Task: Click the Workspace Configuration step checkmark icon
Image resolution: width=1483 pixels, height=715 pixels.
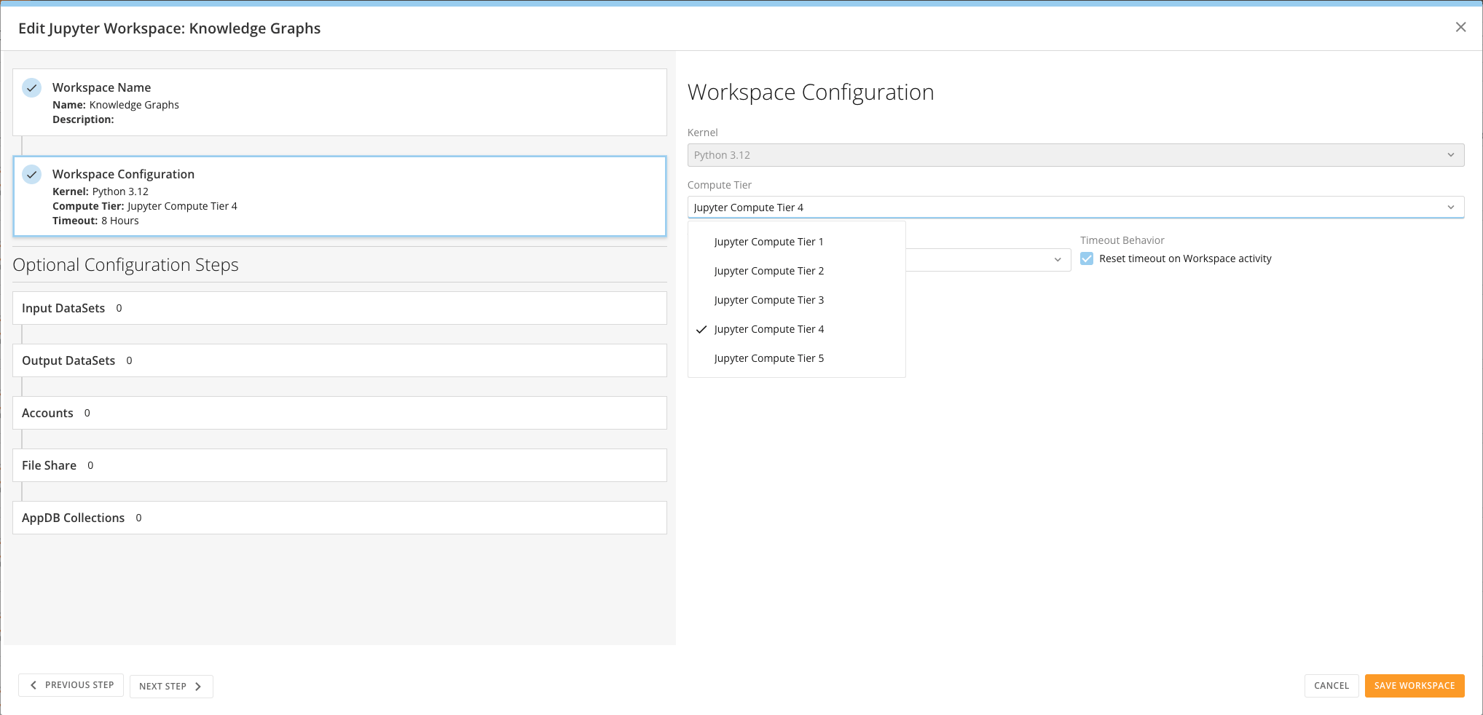Action: pos(32,174)
